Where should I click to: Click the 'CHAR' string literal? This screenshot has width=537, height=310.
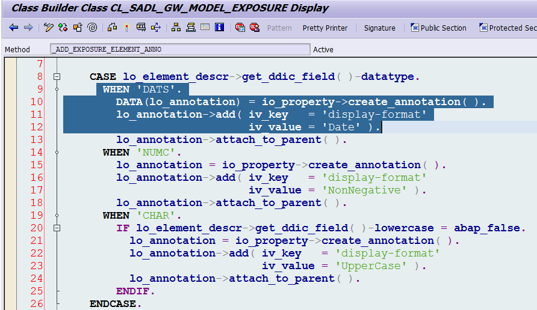click(156, 216)
